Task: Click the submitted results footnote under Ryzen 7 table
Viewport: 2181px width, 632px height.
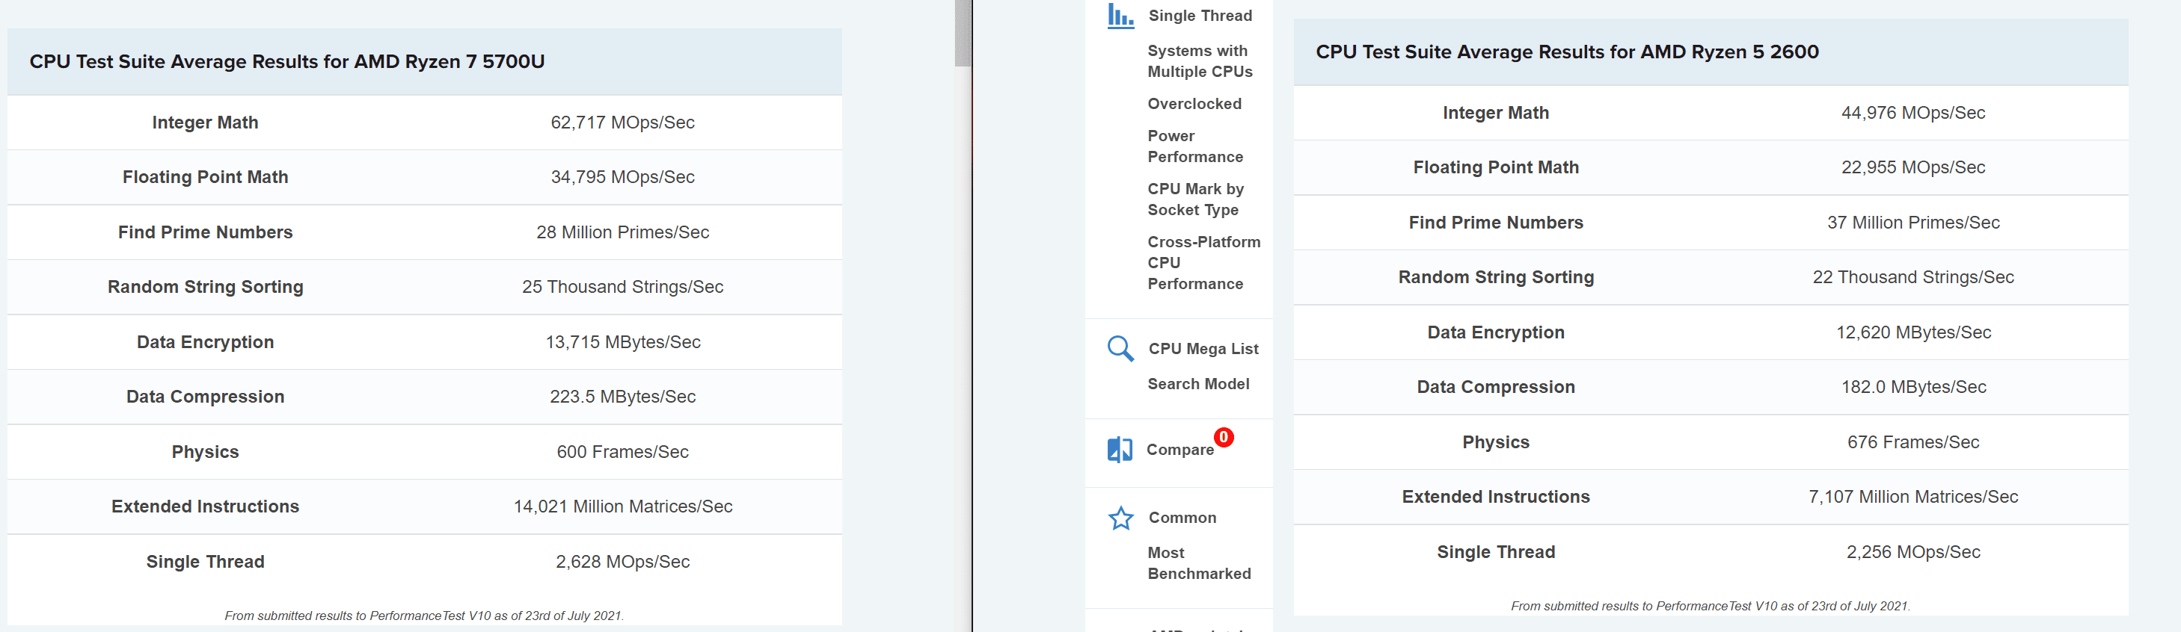Action: click(424, 616)
